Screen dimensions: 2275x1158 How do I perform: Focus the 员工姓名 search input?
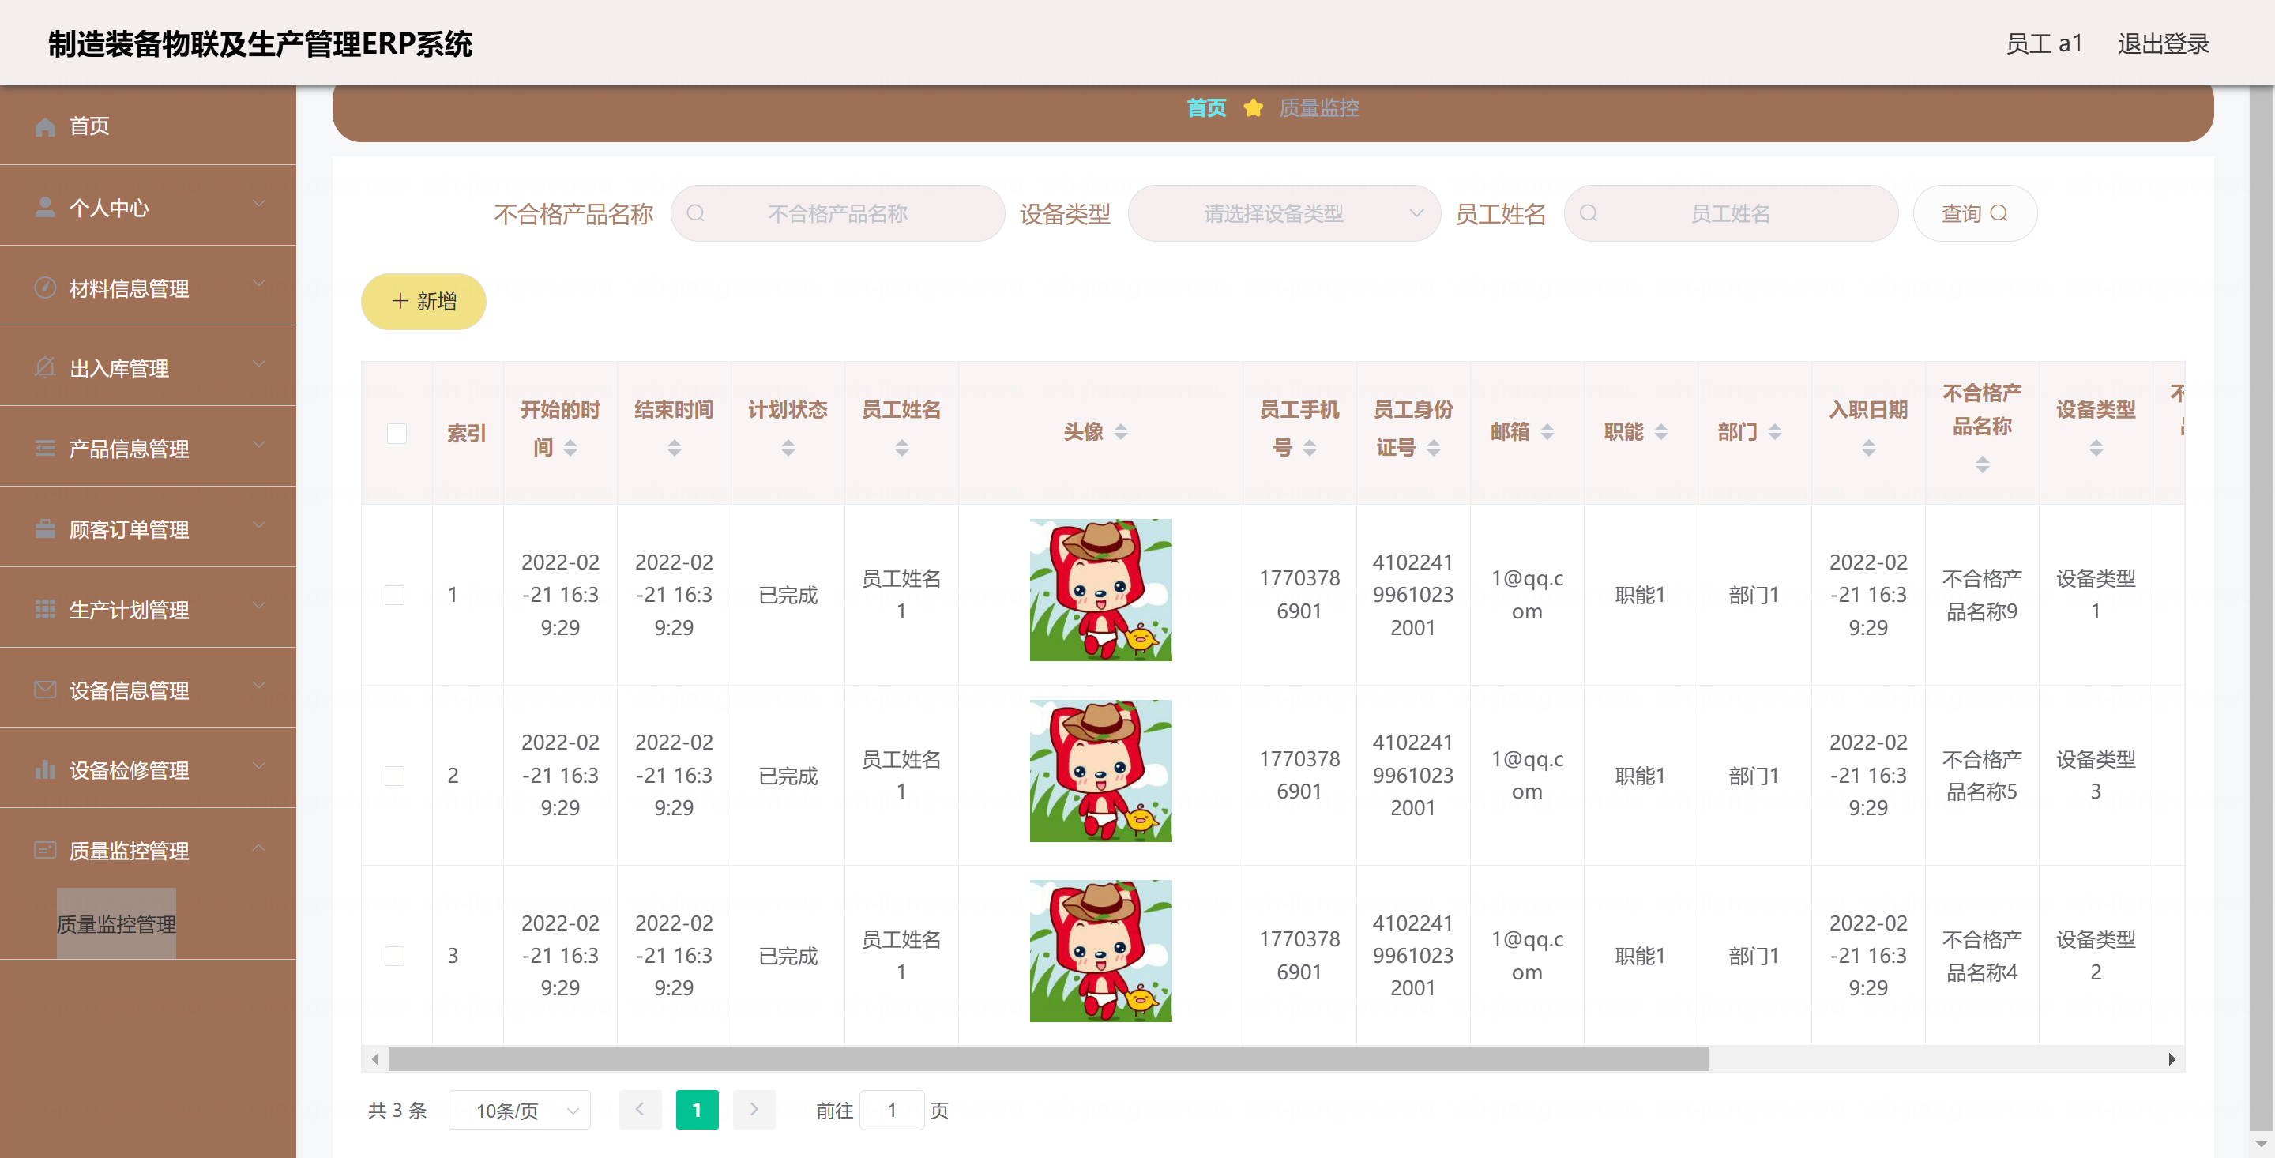pos(1730,212)
